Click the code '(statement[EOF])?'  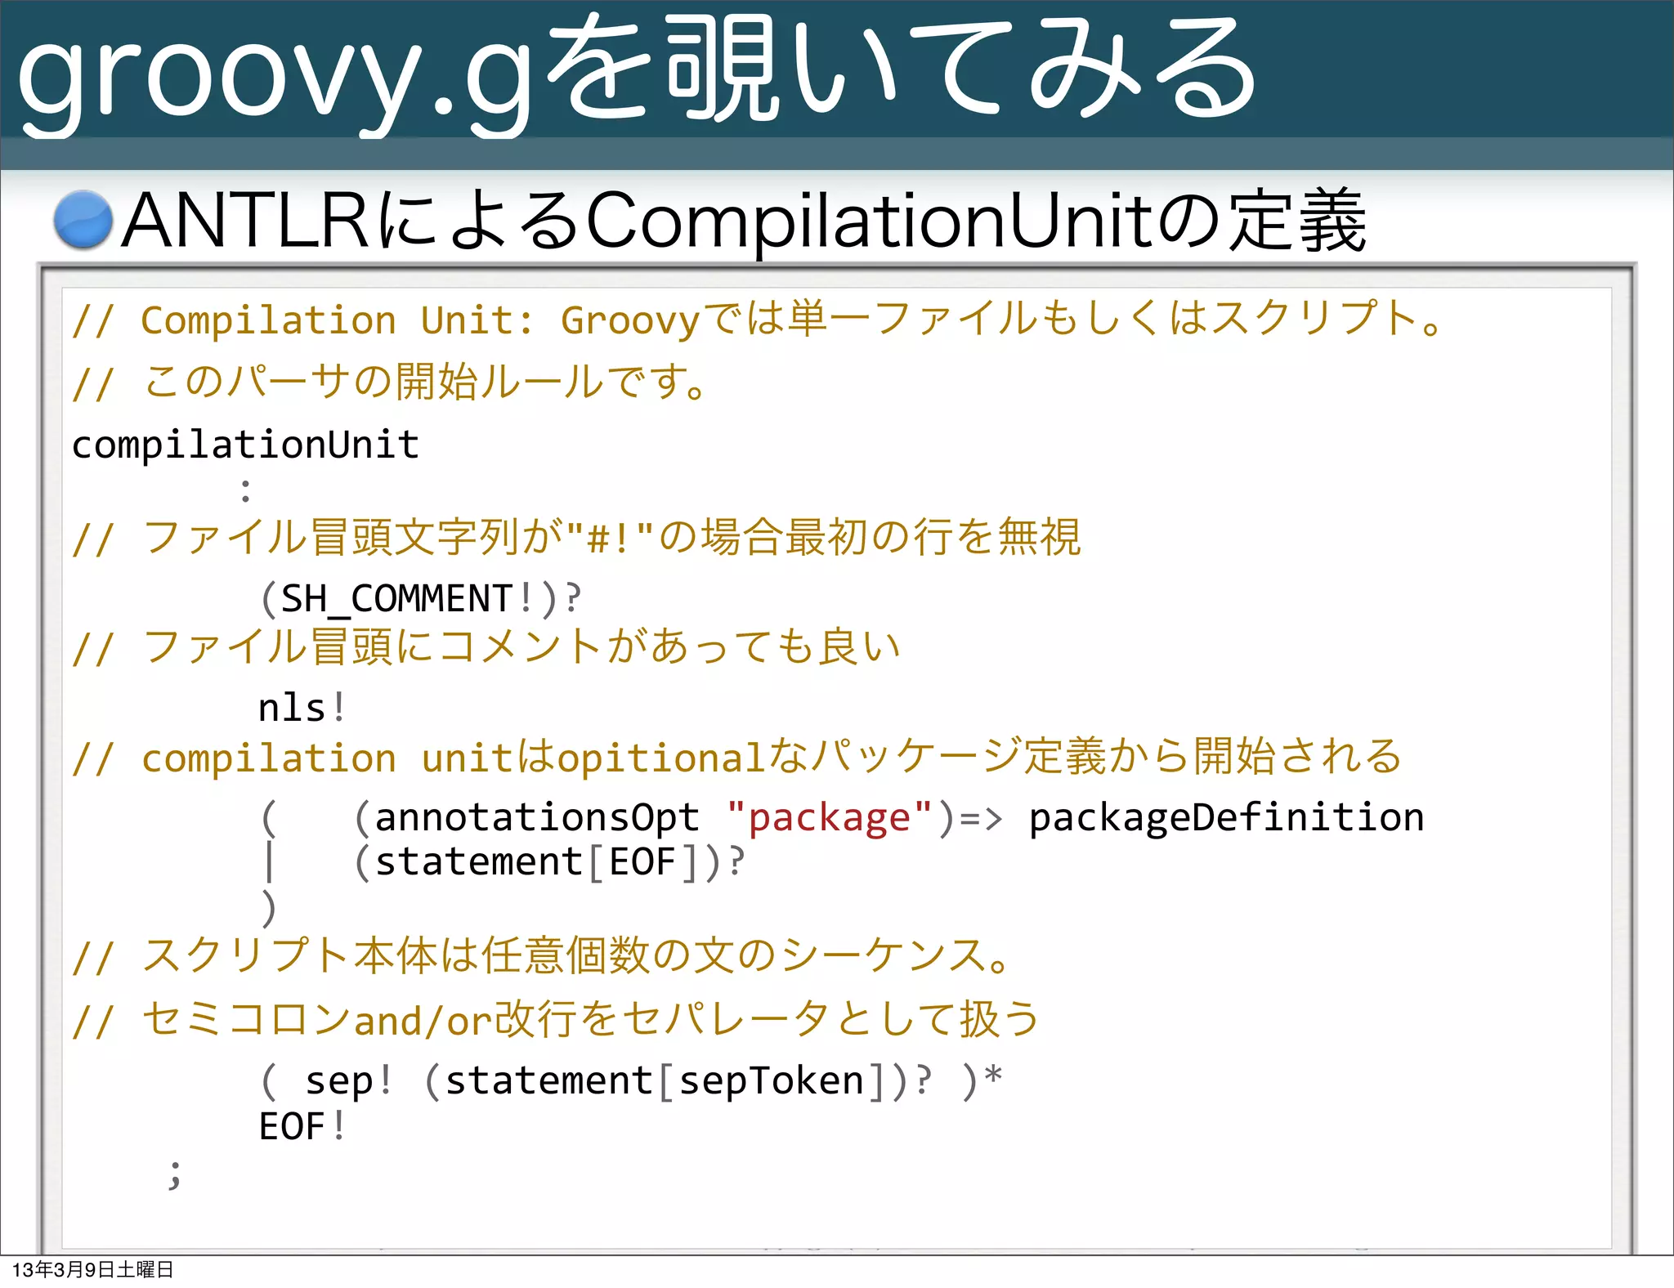pyautogui.click(x=550, y=862)
